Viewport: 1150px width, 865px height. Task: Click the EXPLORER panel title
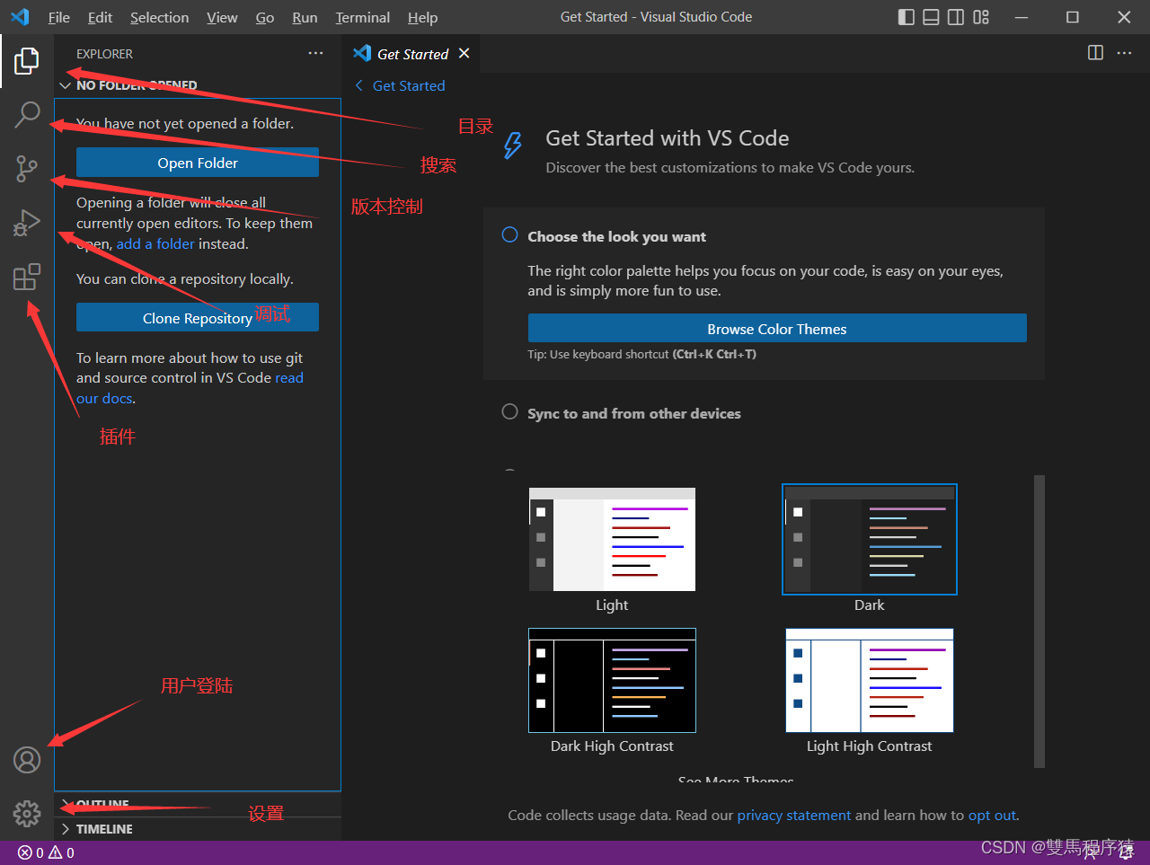click(104, 54)
